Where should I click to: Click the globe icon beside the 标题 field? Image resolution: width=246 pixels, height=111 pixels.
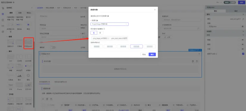(243, 27)
